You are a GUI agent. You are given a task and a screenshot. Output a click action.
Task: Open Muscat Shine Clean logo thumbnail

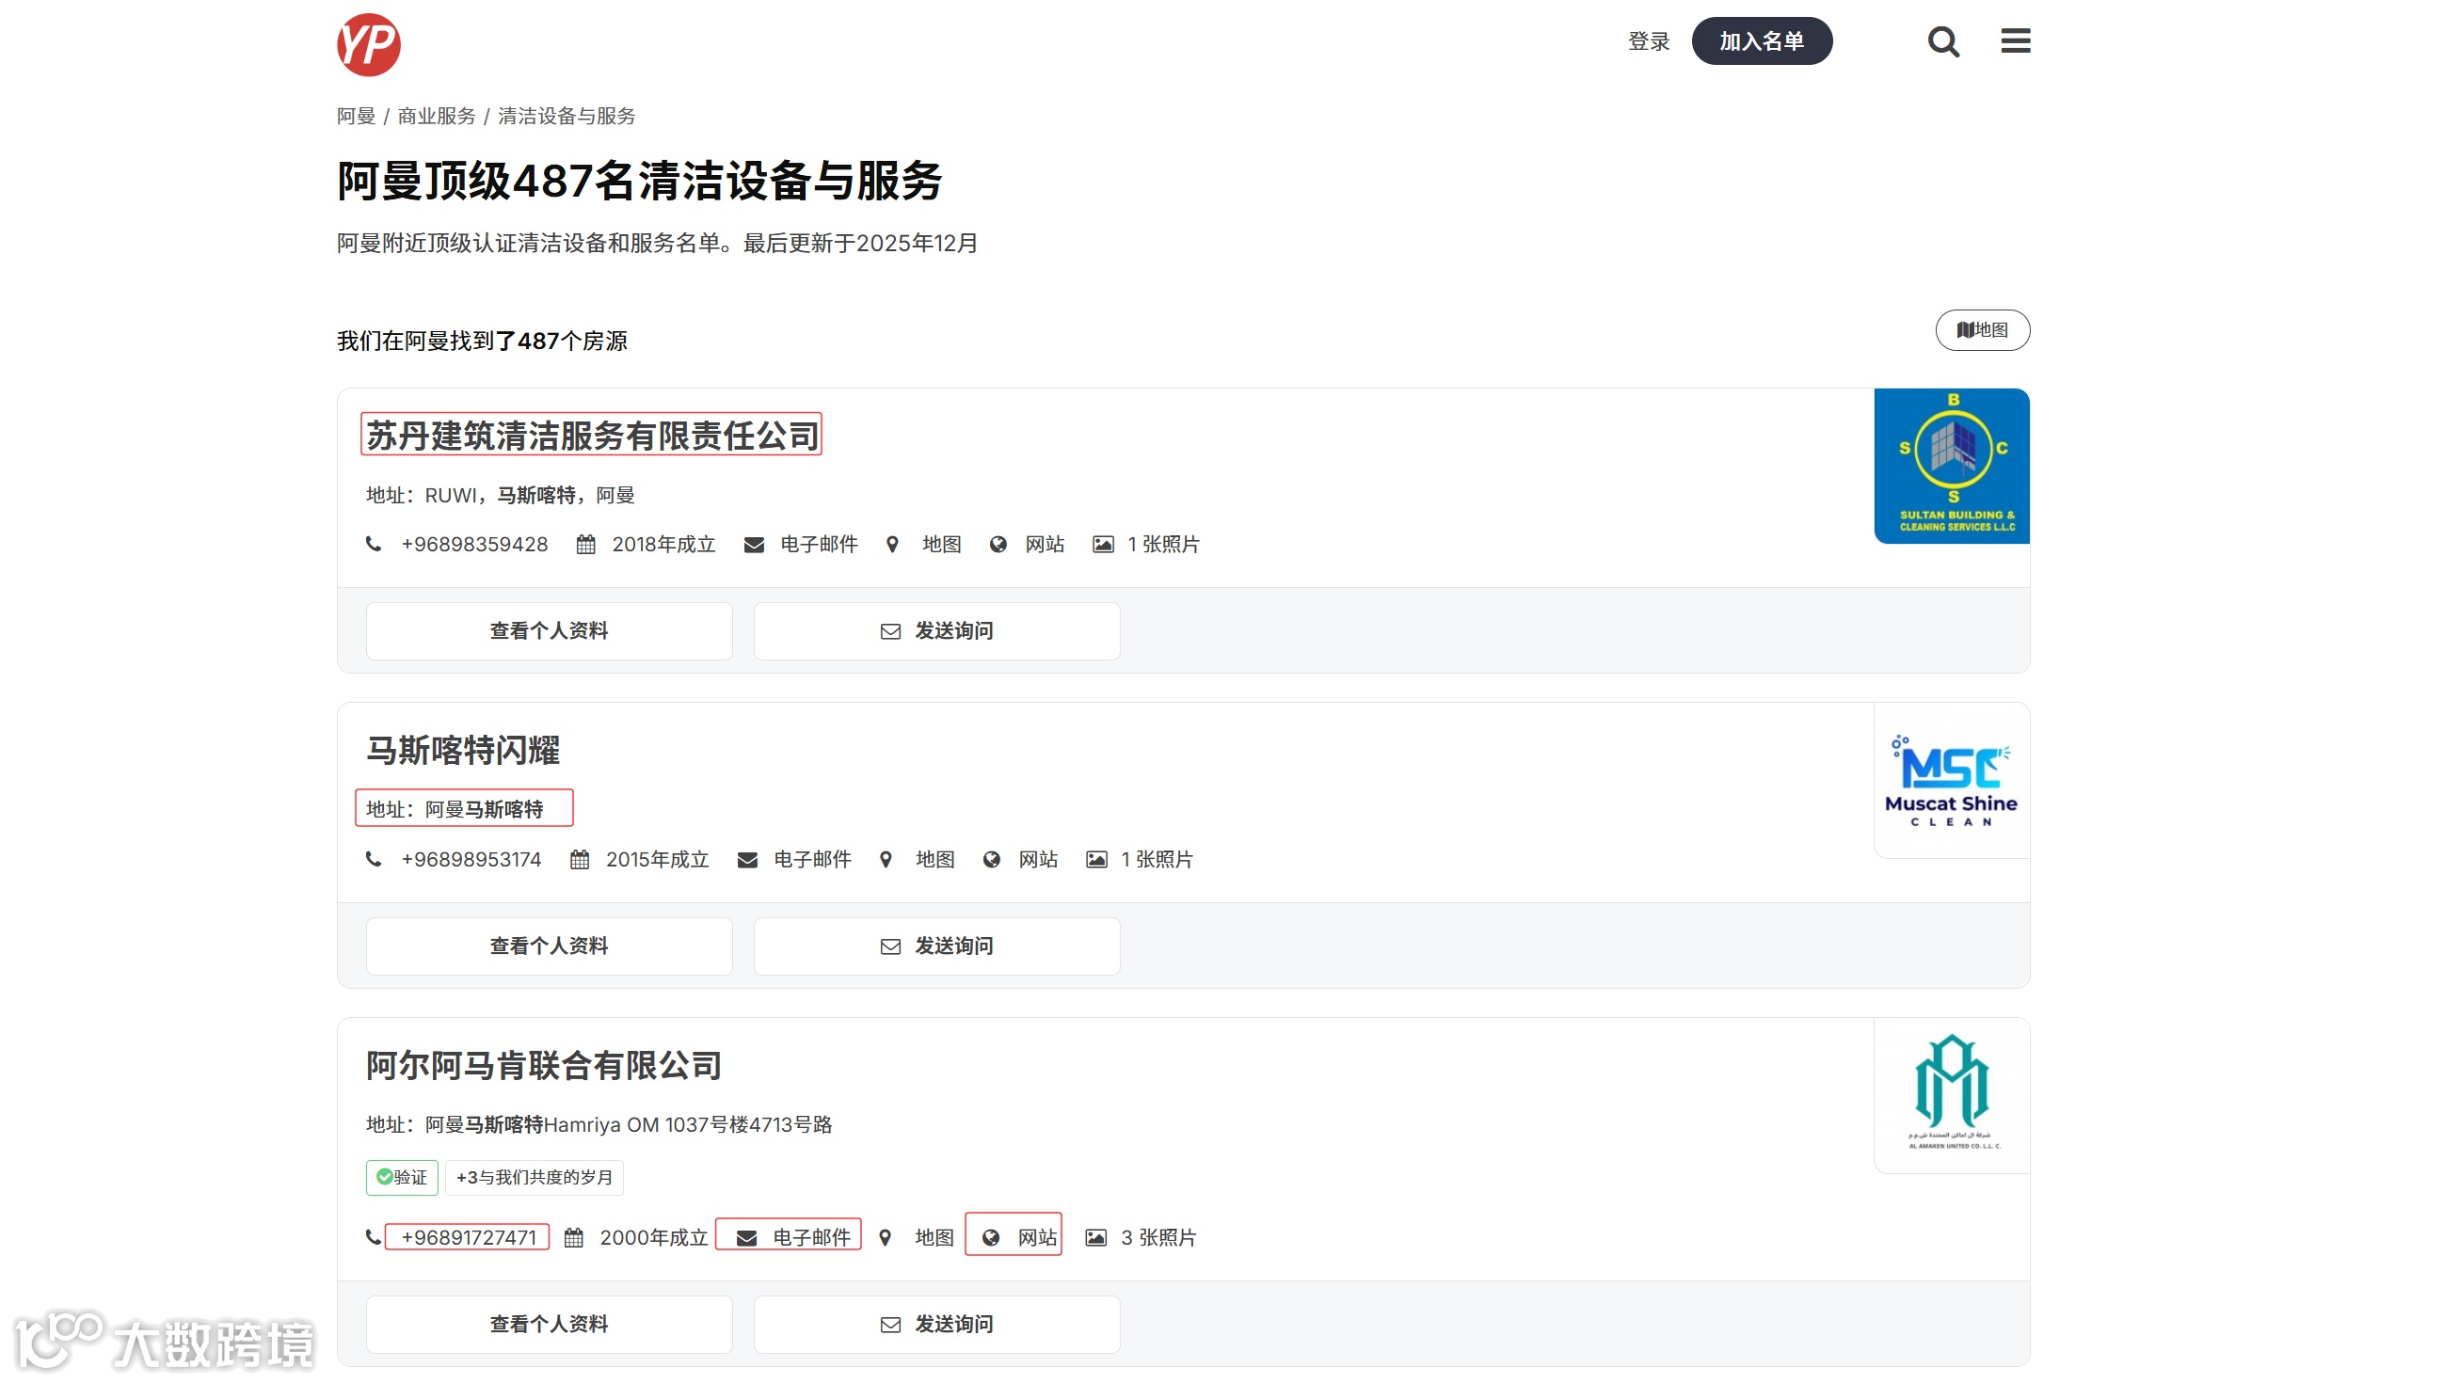click(1950, 780)
